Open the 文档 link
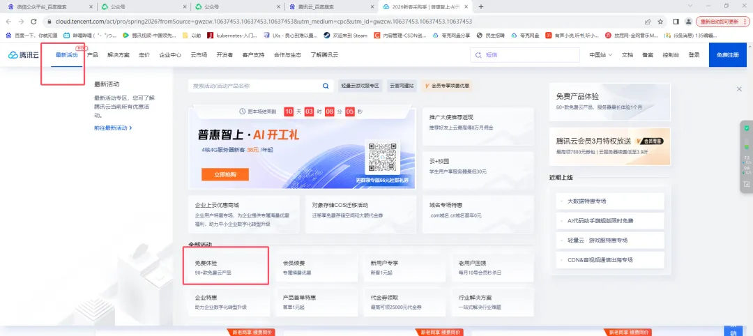 coord(627,55)
